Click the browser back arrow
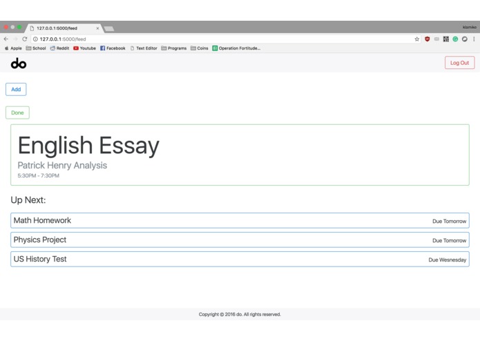Image resolution: width=480 pixels, height=341 pixels. tap(6, 39)
